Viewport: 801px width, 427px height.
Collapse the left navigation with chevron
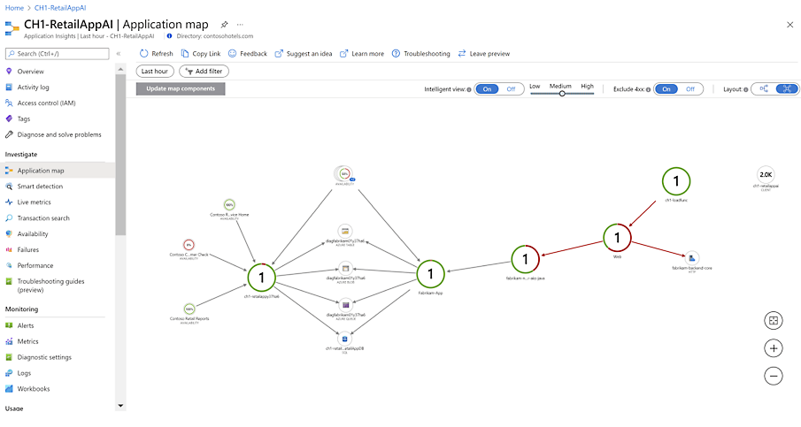point(119,54)
